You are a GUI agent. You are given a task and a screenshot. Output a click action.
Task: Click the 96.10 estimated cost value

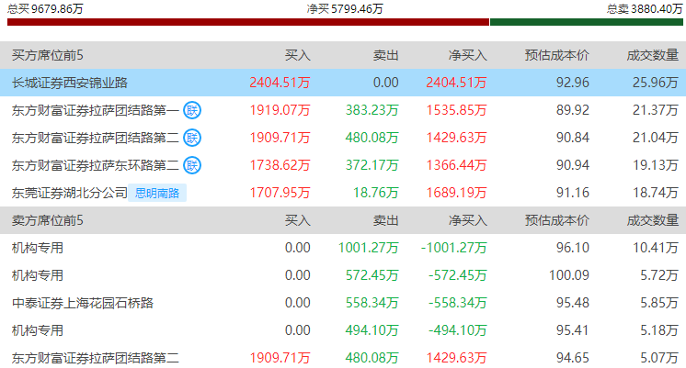click(x=573, y=248)
